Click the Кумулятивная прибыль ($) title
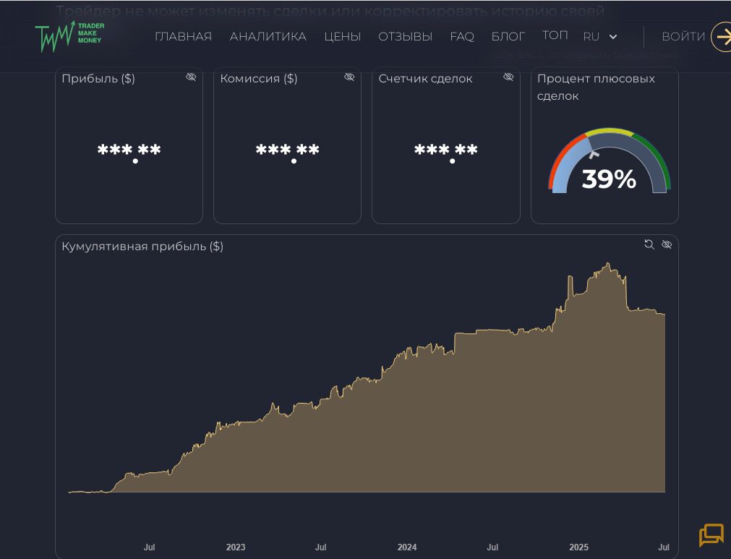The image size is (731, 559). point(142,246)
